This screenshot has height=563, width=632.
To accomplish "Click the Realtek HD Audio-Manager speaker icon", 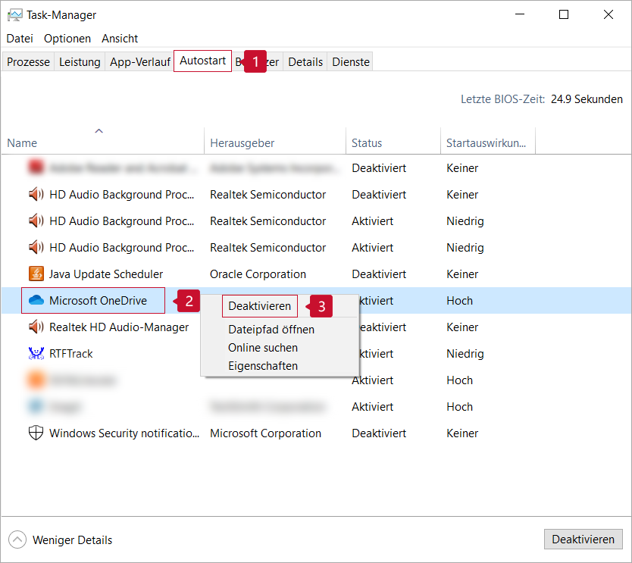I will pyautogui.click(x=36, y=327).
